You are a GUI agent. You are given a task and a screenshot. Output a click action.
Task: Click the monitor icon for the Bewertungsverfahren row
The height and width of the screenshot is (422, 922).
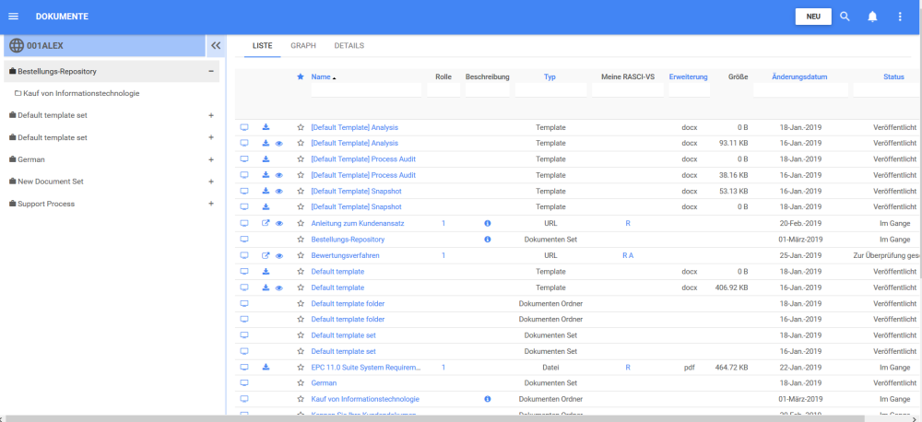pyautogui.click(x=244, y=255)
